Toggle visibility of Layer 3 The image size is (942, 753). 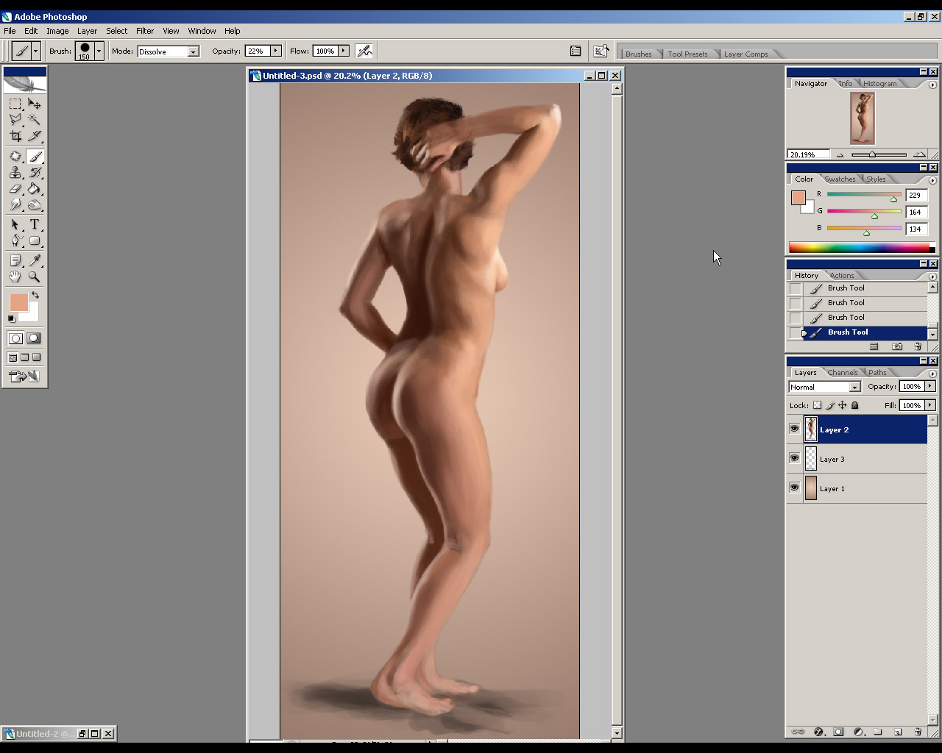pos(795,459)
